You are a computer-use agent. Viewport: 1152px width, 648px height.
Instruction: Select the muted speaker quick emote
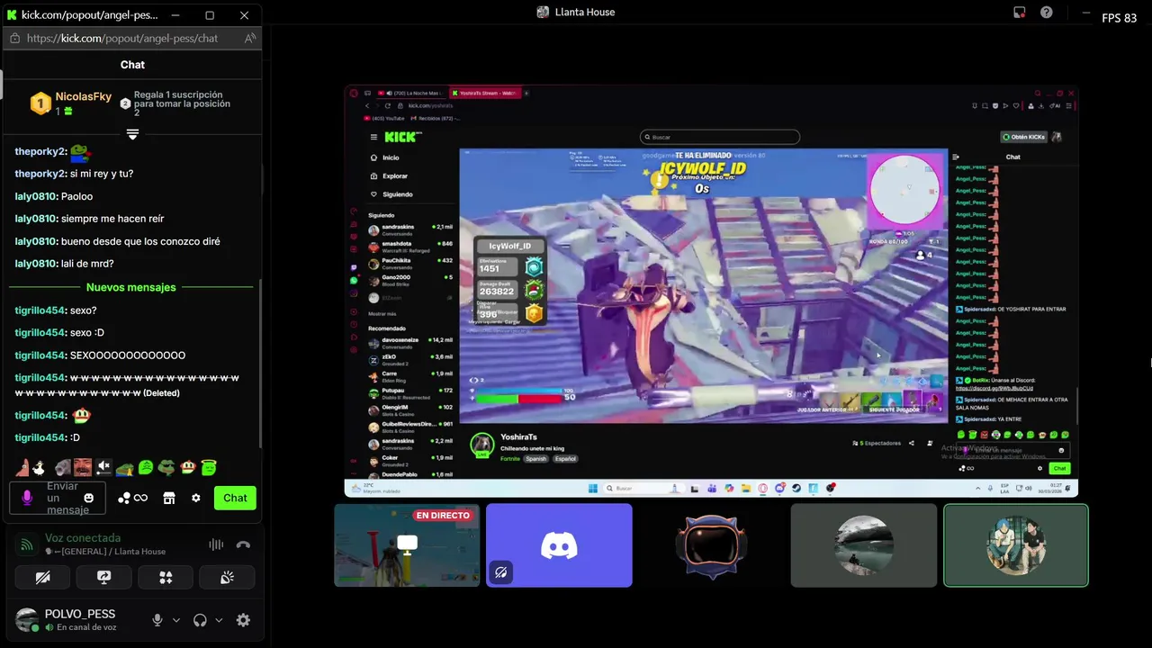103,467
